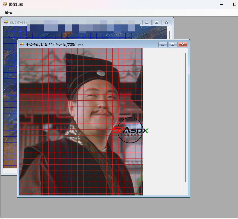Viewport: 238px width, 219px height.
Task: Click the 图像比较 main window app icon
Action: [5, 4]
